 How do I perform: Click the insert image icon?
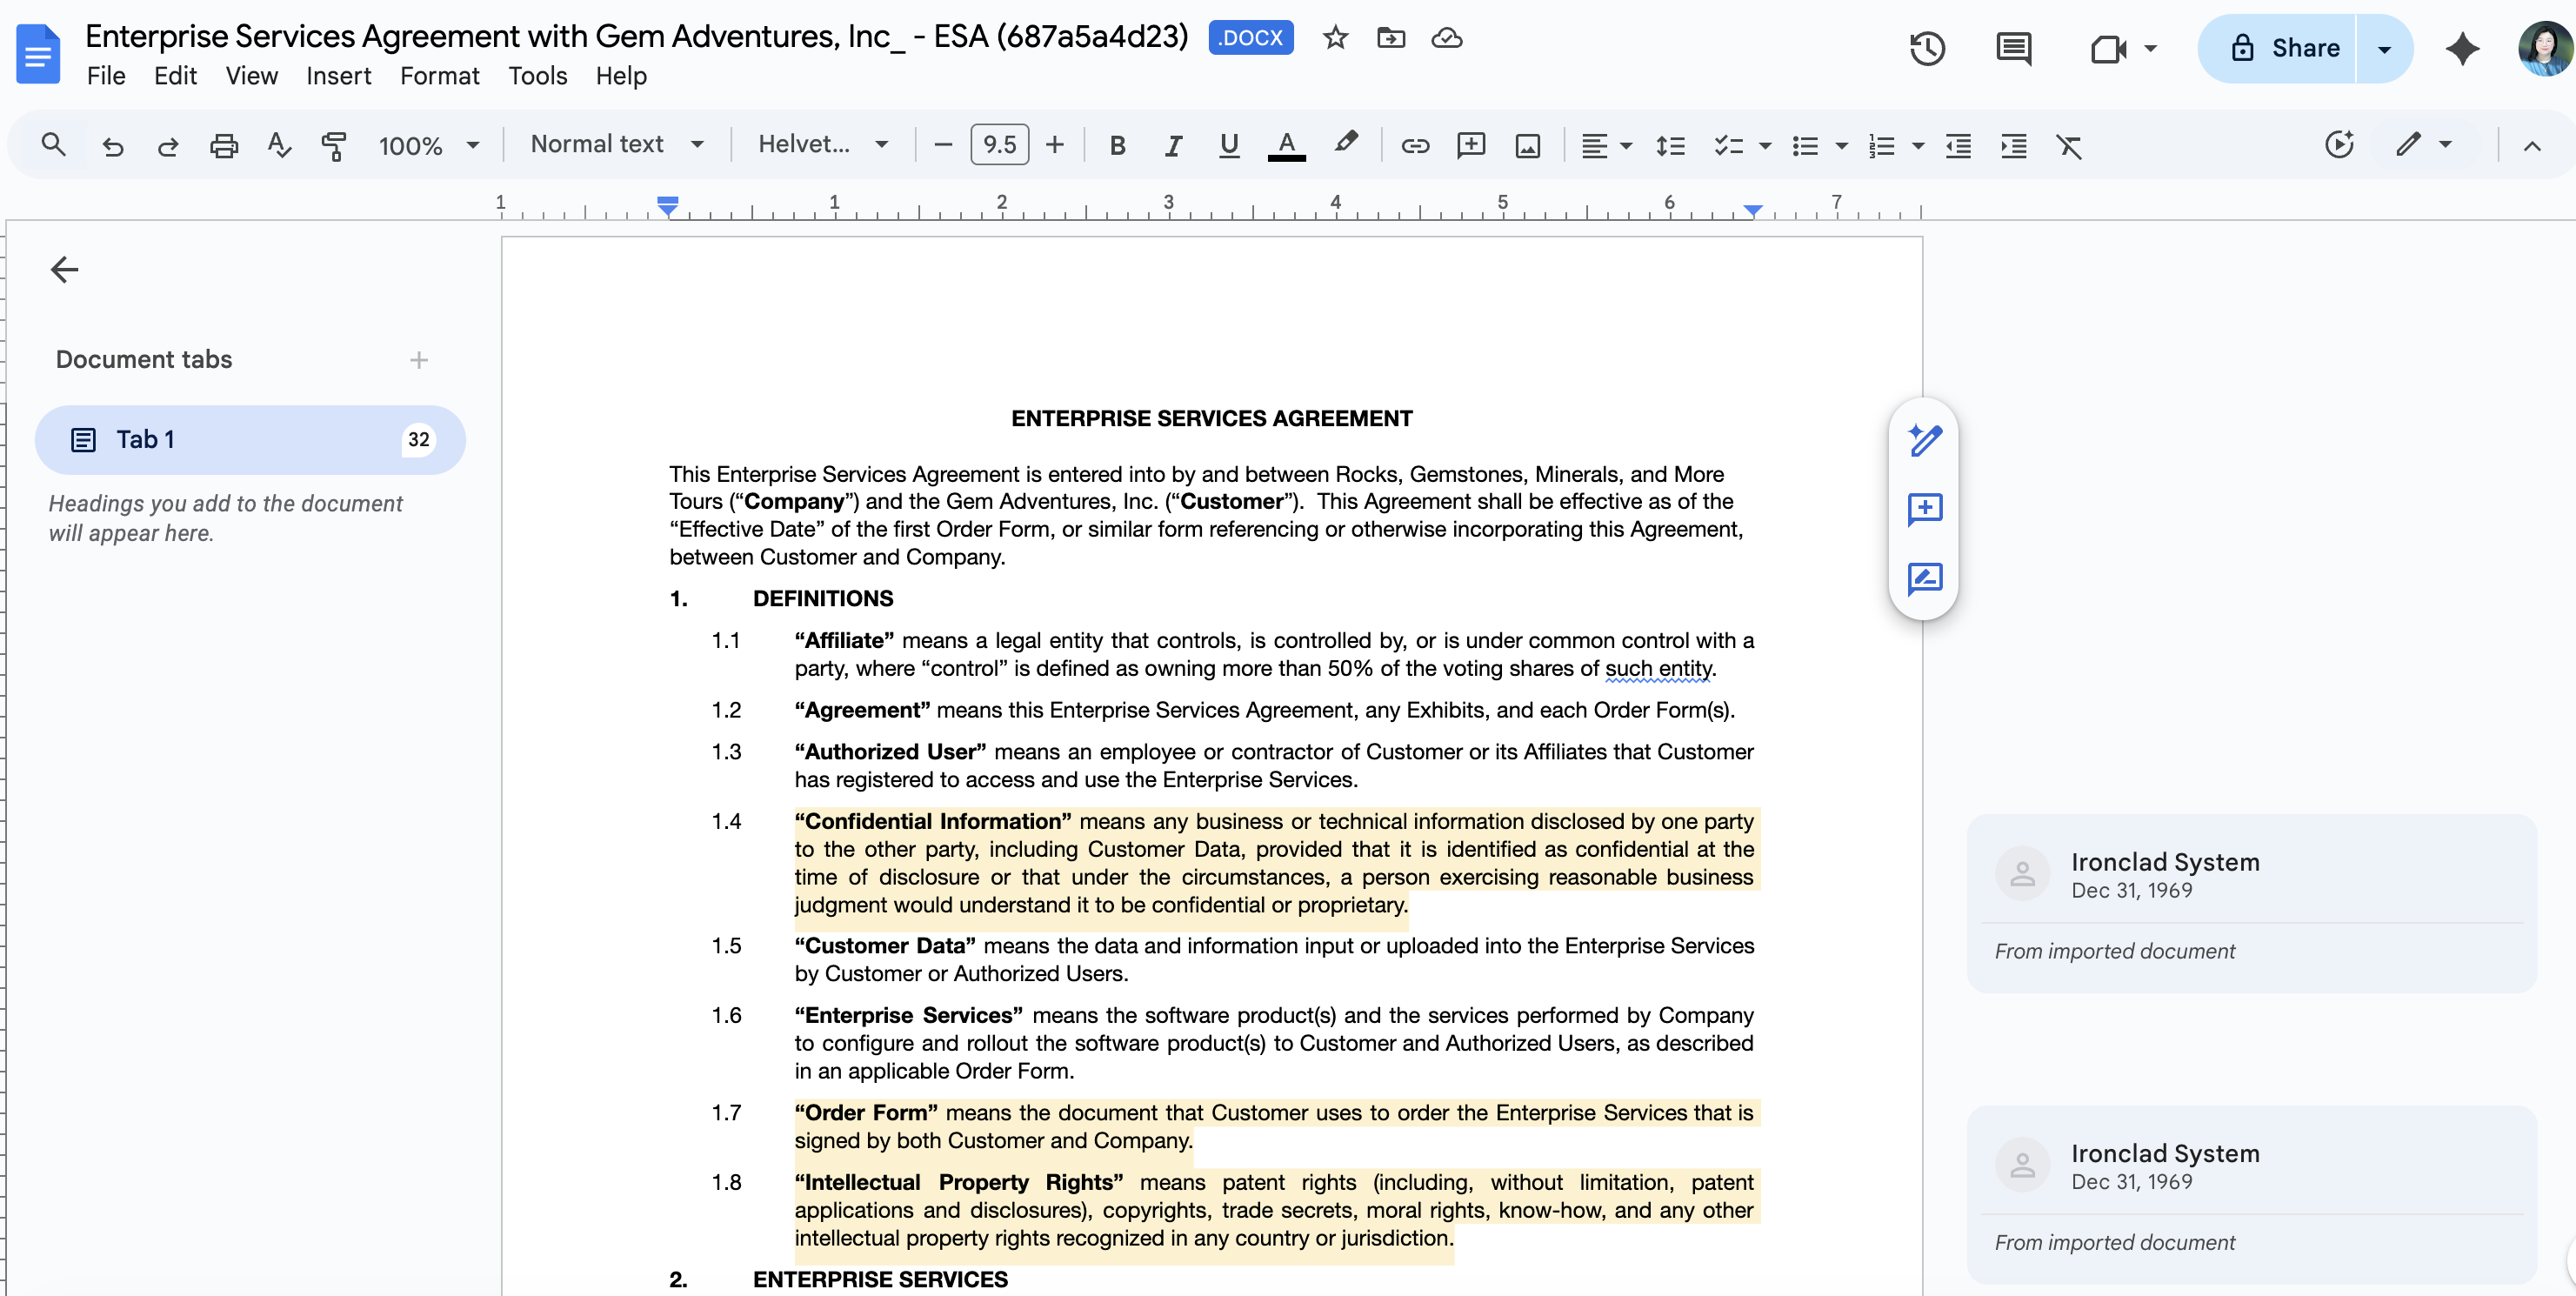pyautogui.click(x=1527, y=146)
